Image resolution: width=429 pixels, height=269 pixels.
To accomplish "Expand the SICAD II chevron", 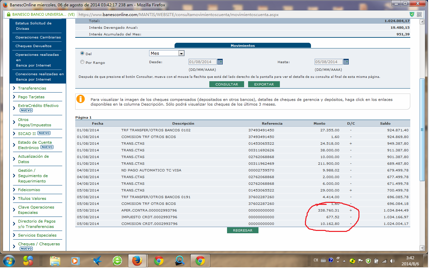I will (14, 134).
